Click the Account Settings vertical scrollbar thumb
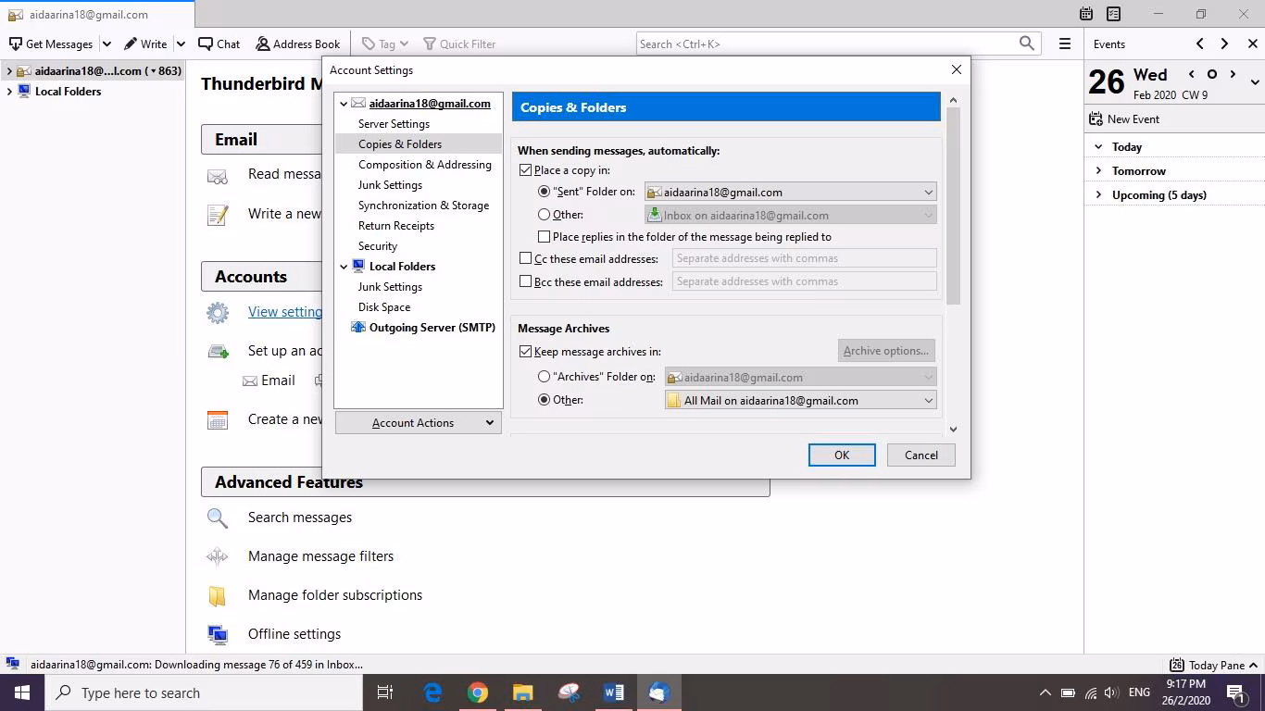 pos(954,206)
